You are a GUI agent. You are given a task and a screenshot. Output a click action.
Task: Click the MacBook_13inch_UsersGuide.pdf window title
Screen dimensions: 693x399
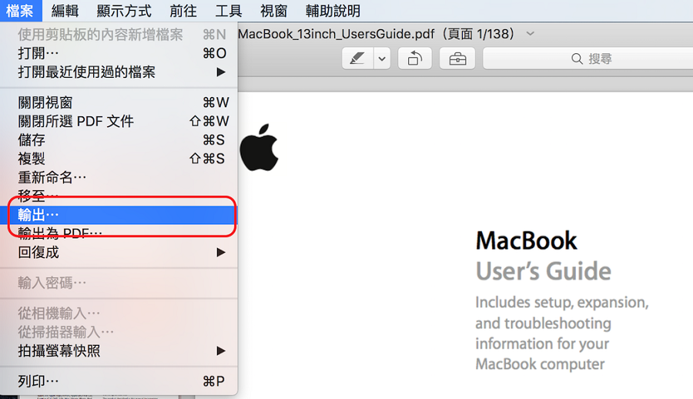[x=376, y=34]
